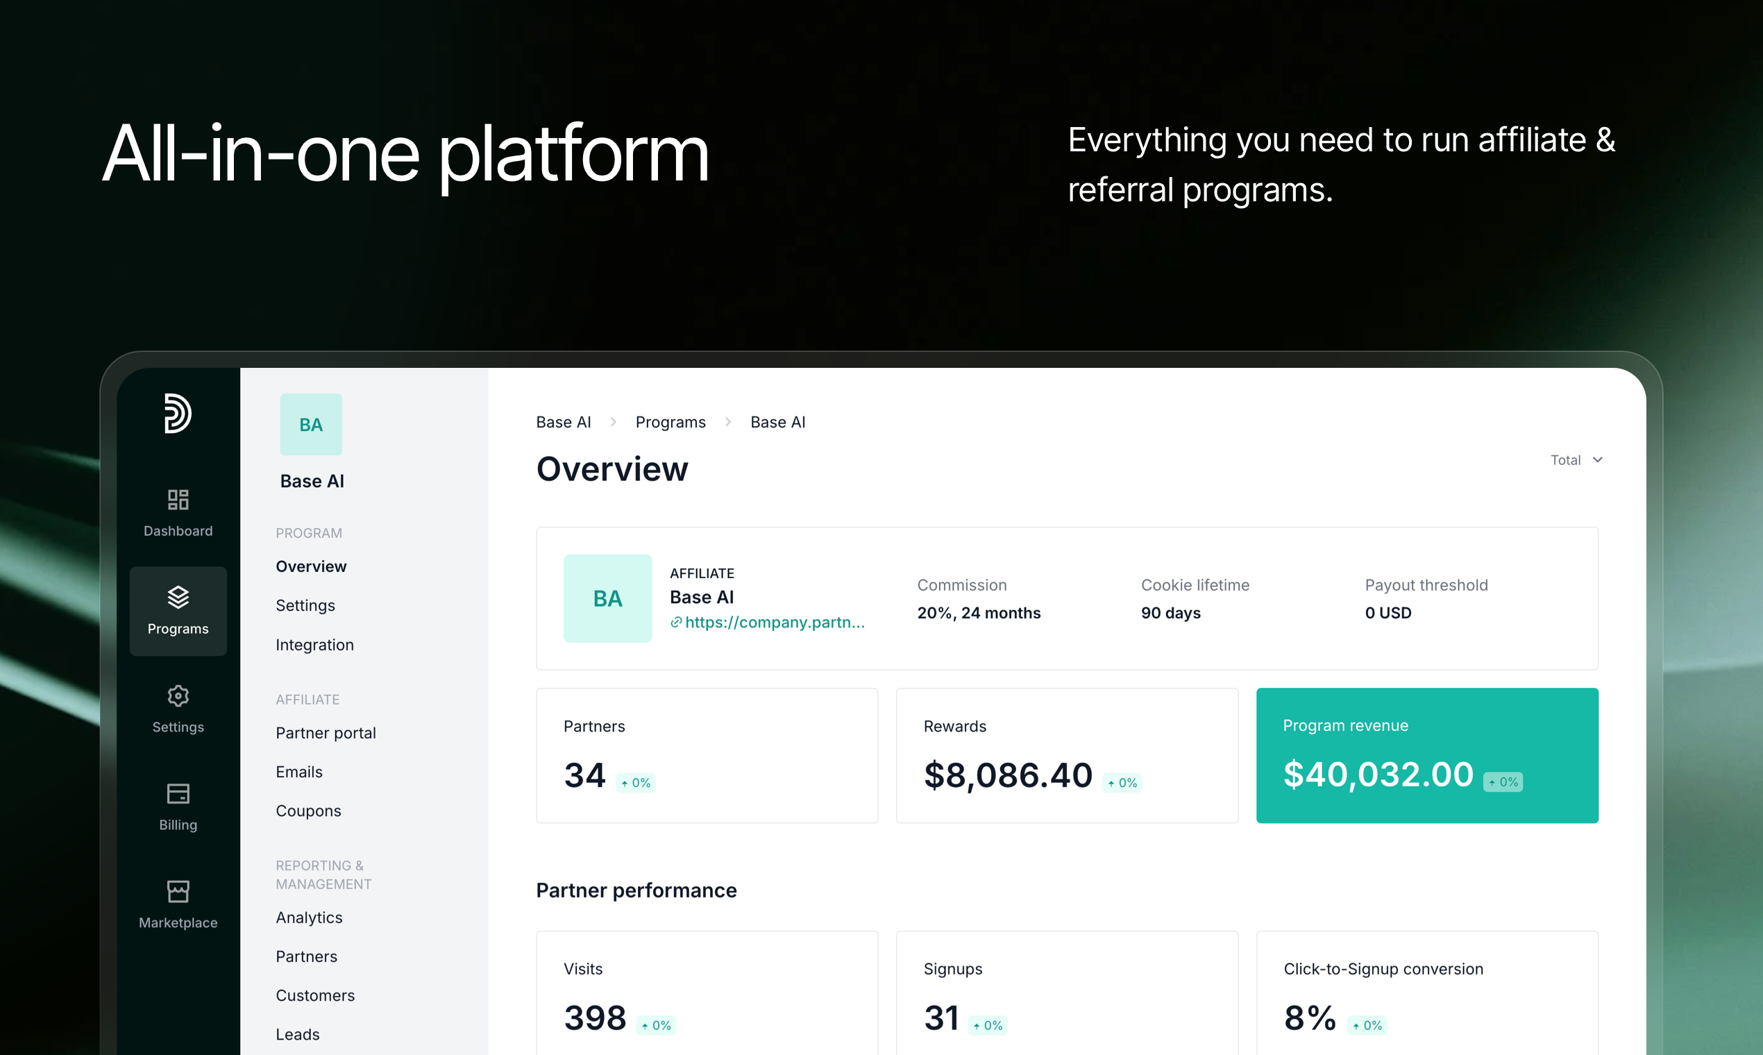Select the Programs layers icon
This screenshot has height=1055, width=1763.
(178, 598)
